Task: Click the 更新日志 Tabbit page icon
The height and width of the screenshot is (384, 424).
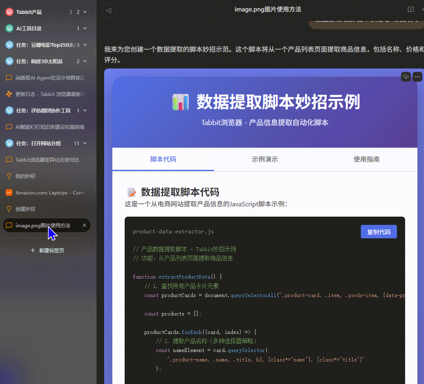Action: click(9, 94)
